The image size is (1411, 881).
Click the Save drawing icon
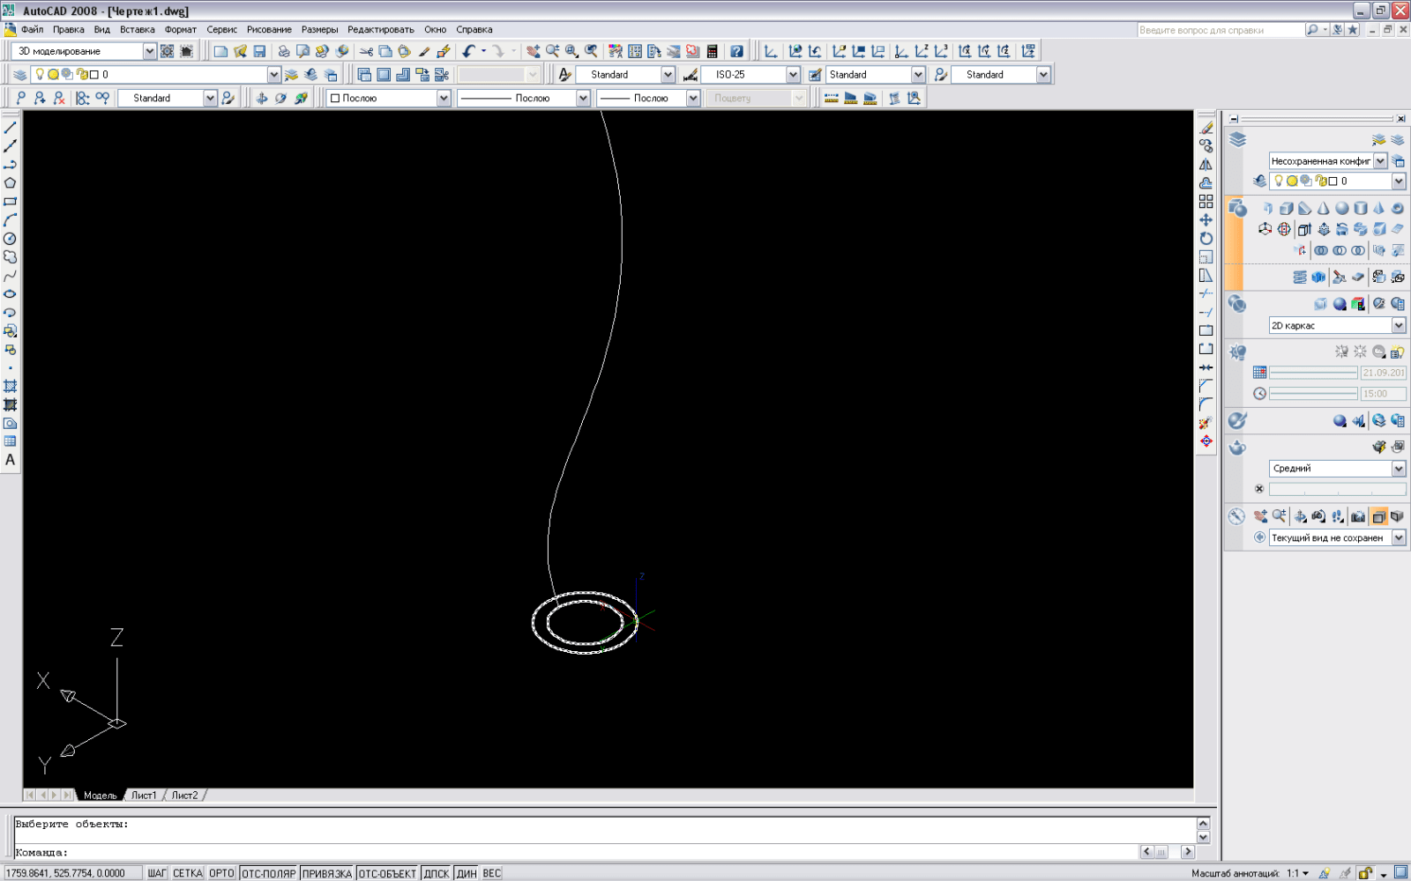coord(259,51)
